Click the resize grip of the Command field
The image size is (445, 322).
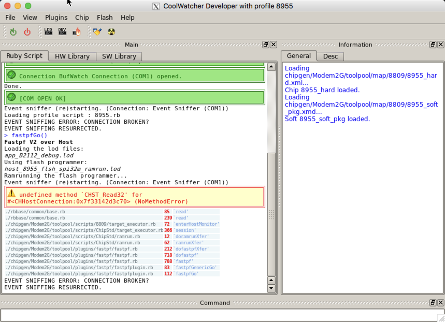click(x=441, y=318)
